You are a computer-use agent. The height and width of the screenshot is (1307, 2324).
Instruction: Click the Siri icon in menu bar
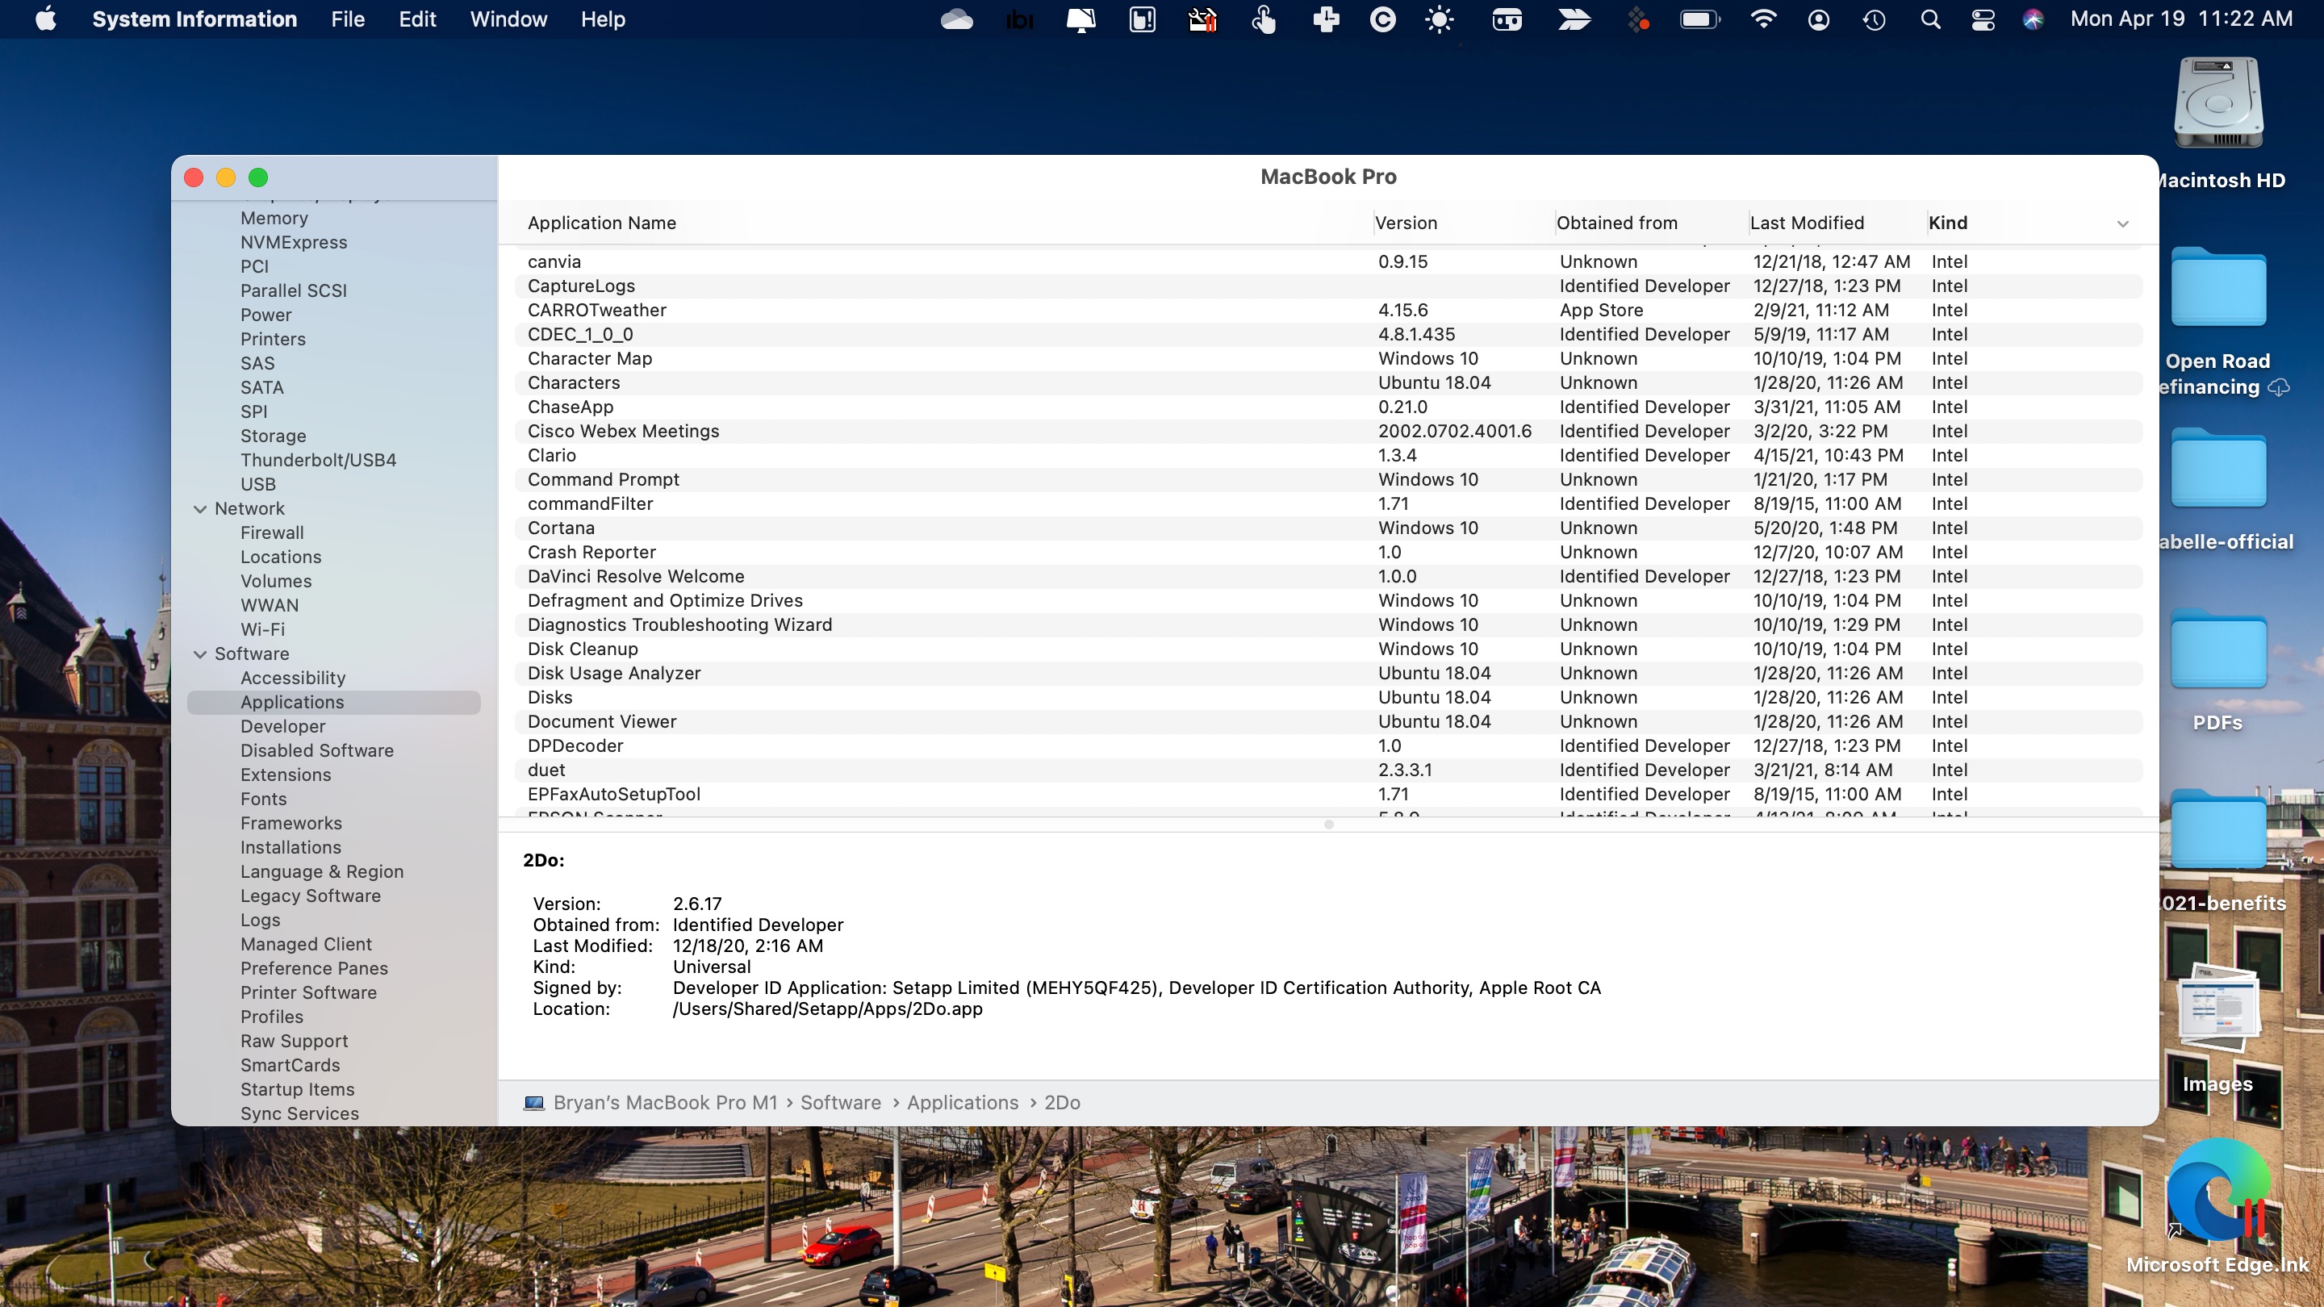click(x=2033, y=19)
